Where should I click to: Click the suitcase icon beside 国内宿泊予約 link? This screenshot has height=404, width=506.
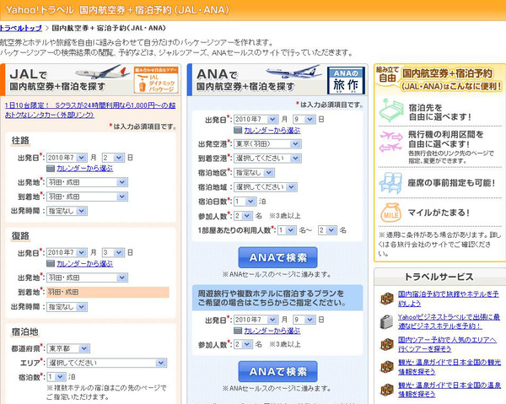pyautogui.click(x=385, y=299)
